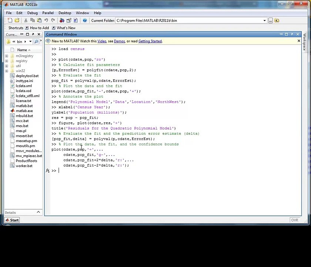The image size is (311, 267).
Task: Open the Help menu
Action: (97, 13)
